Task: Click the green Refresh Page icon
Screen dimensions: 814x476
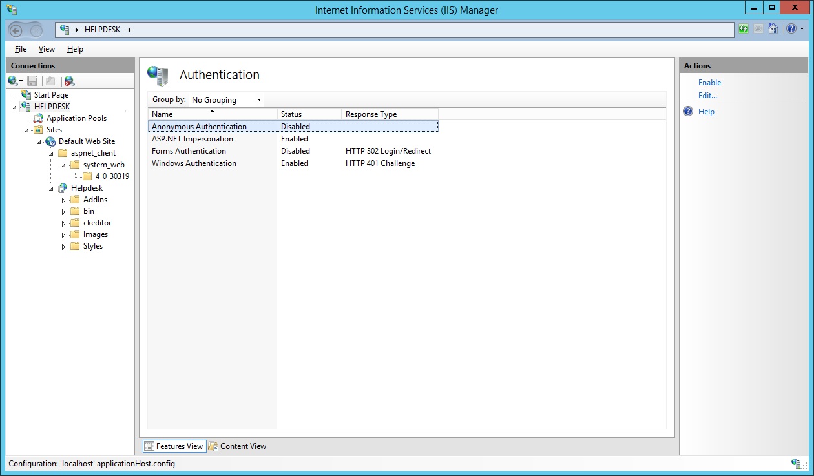Action: 744,29
